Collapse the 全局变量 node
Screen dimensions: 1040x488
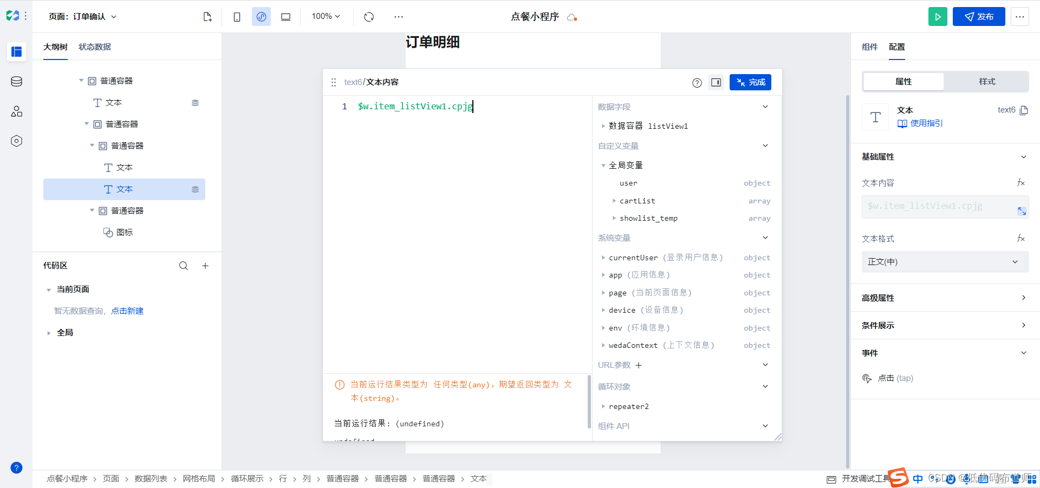pyautogui.click(x=603, y=166)
